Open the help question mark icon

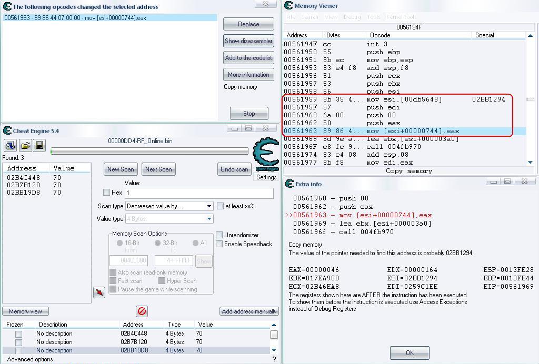pos(274,359)
